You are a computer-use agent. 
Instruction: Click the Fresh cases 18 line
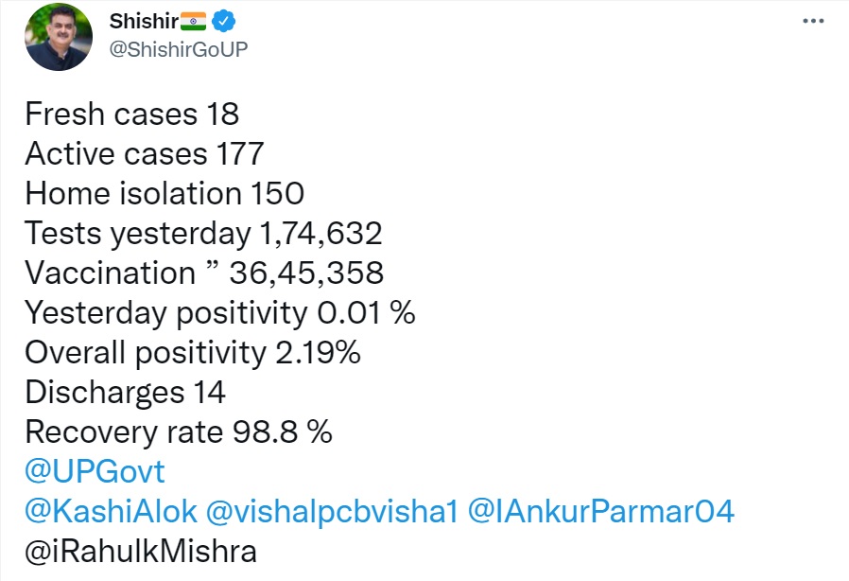[131, 114]
